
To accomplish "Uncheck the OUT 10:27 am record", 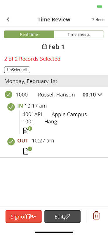I will pos(11,142).
